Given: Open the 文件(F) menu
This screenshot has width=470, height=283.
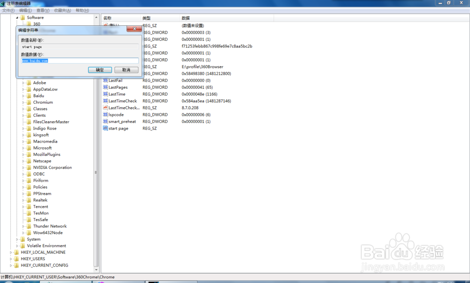Looking at the screenshot, I should coord(8,10).
